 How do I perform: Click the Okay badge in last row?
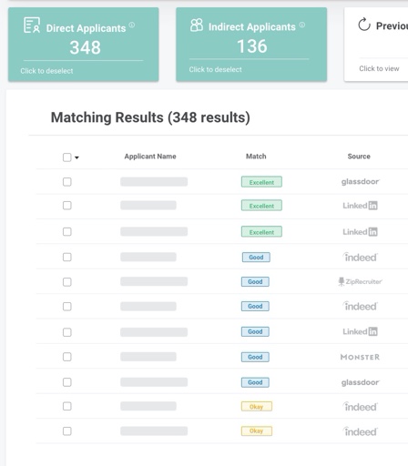coord(257,431)
